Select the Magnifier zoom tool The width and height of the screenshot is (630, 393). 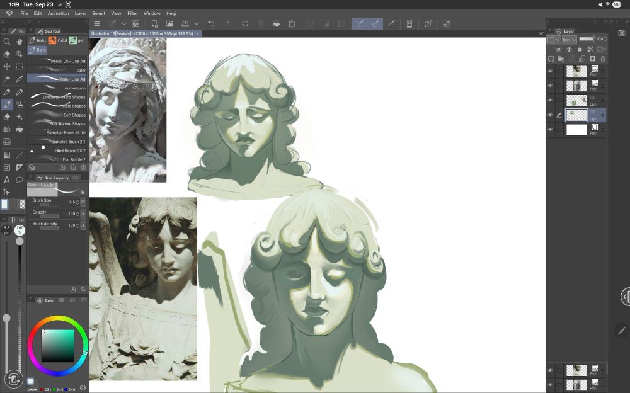[x=7, y=42]
